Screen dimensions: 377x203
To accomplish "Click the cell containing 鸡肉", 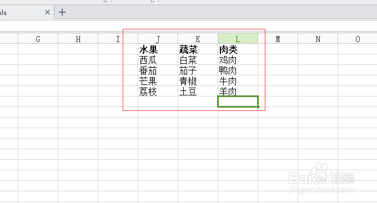I will tap(238, 59).
